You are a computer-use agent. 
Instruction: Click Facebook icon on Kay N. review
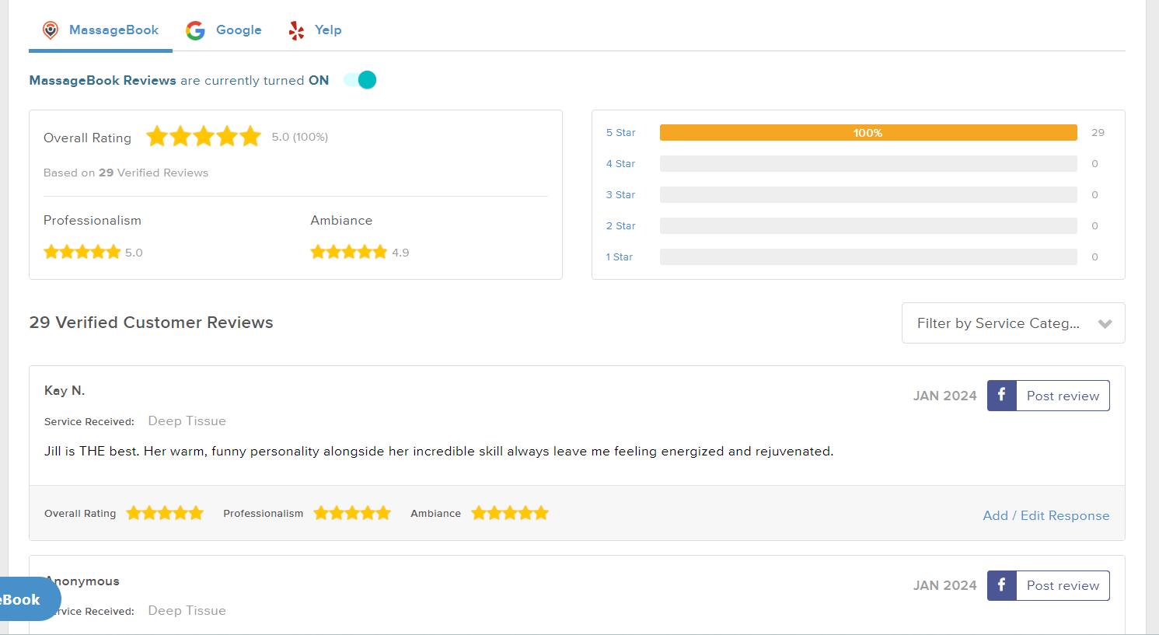tap(1002, 396)
